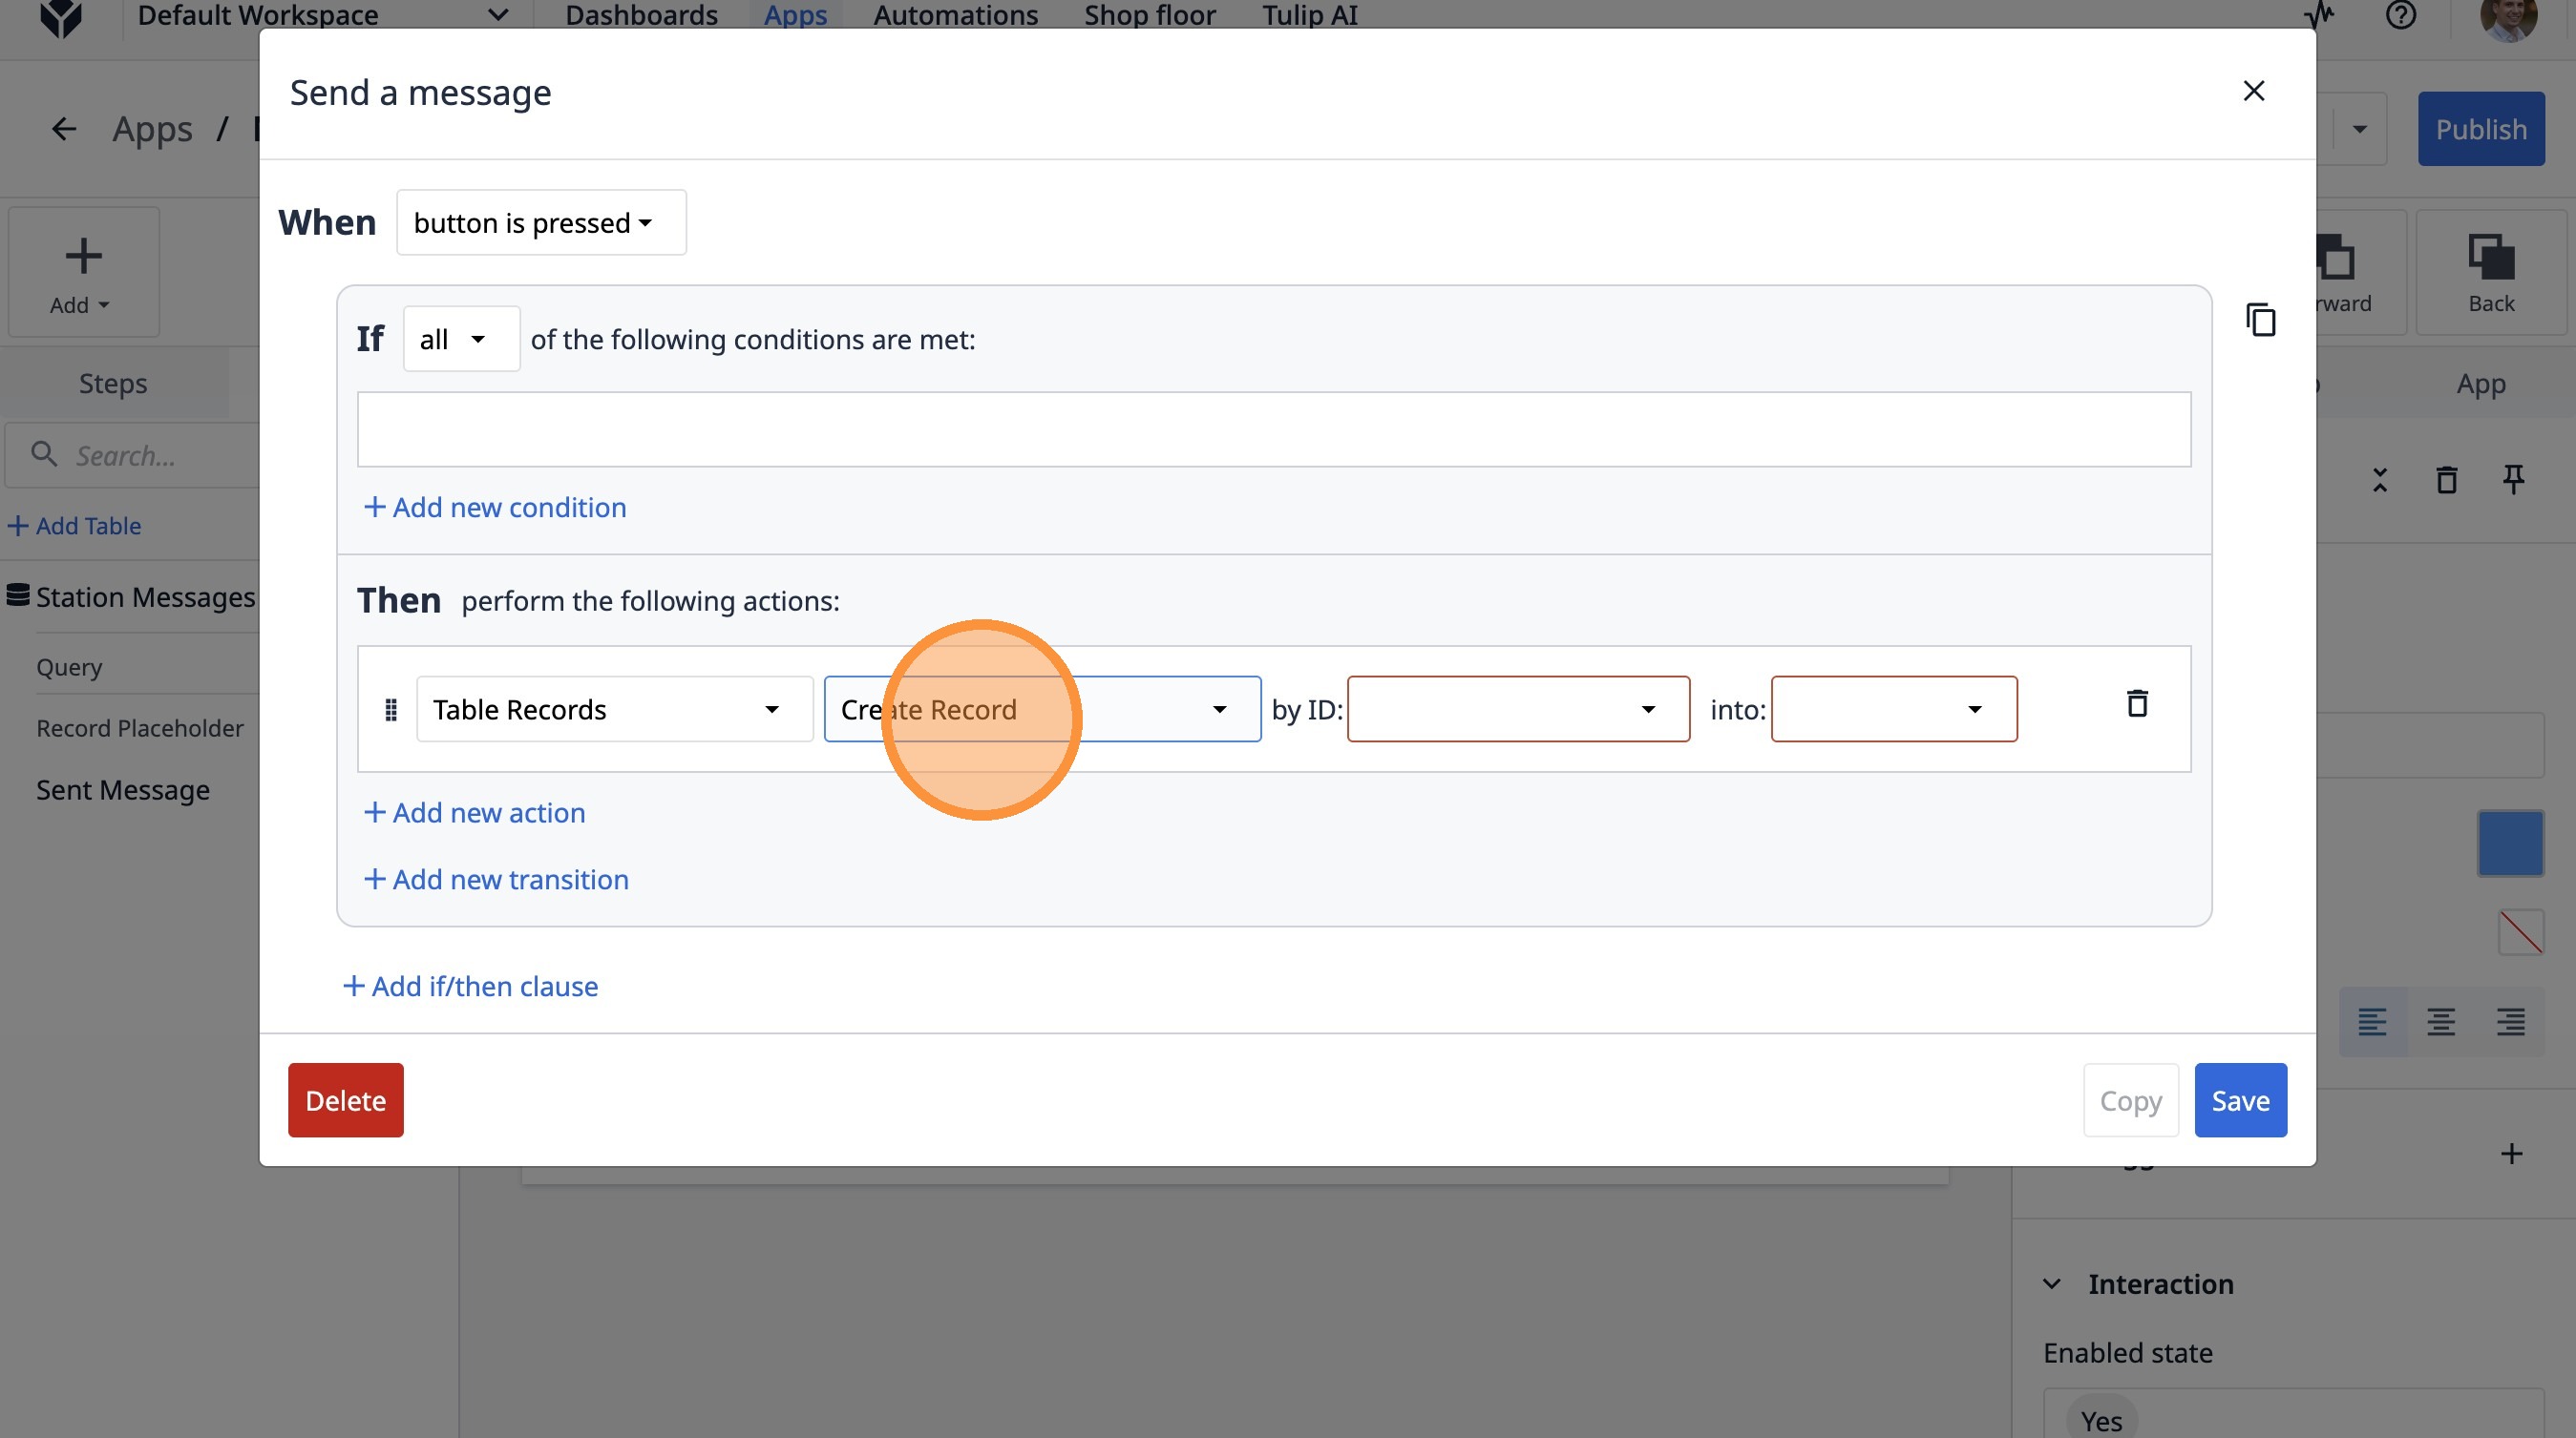Close the Send a message dialog
Image resolution: width=2576 pixels, height=1438 pixels.
point(2253,92)
